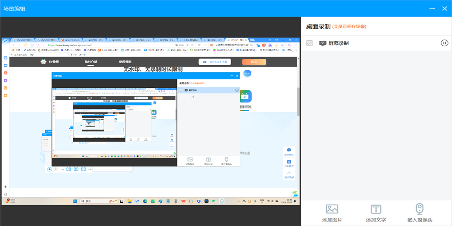
Task: Click the monitor icon beside 屏幕录制
Action: click(x=322, y=43)
